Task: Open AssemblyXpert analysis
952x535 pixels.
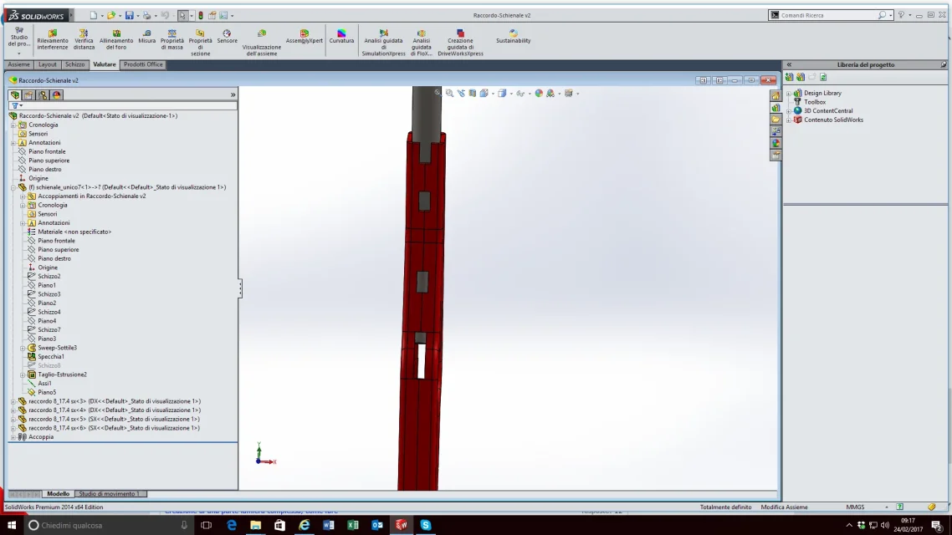Action: [x=305, y=37]
